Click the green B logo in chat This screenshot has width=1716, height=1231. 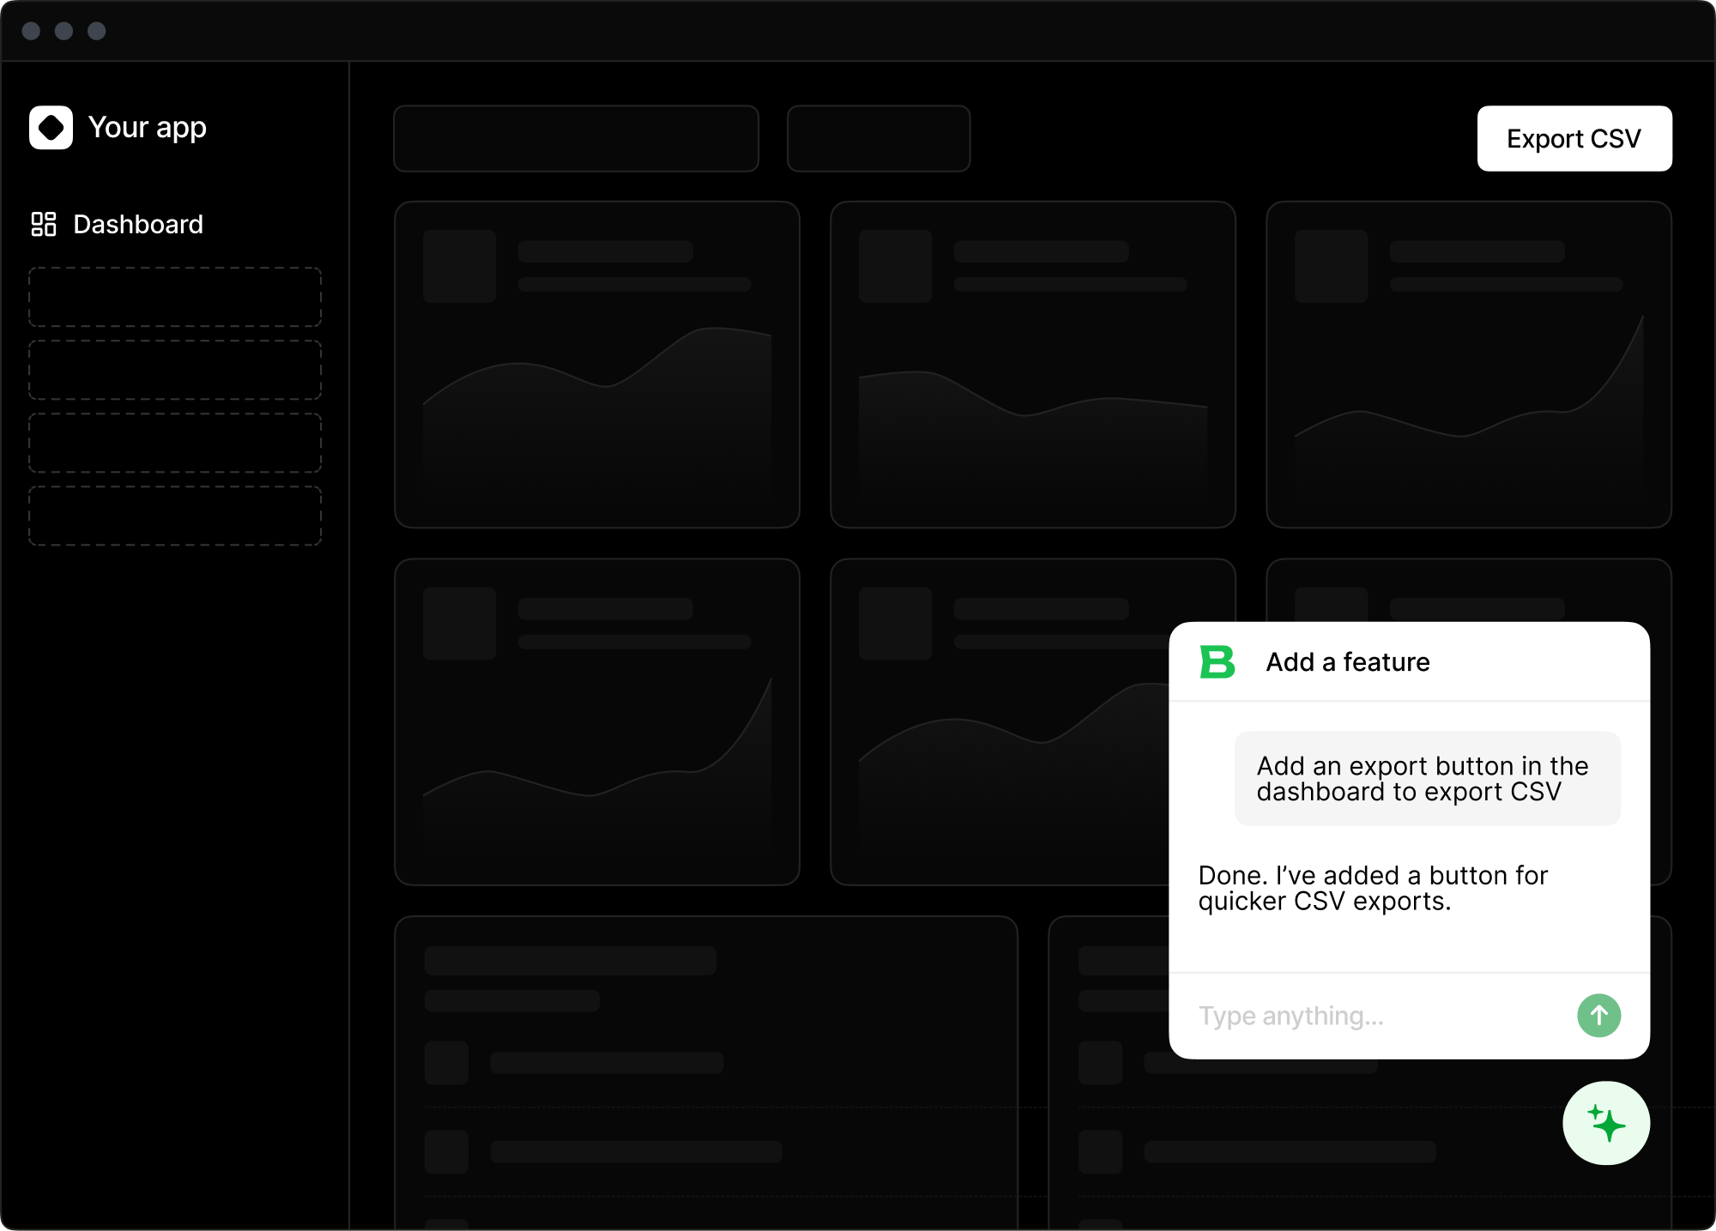tap(1218, 661)
